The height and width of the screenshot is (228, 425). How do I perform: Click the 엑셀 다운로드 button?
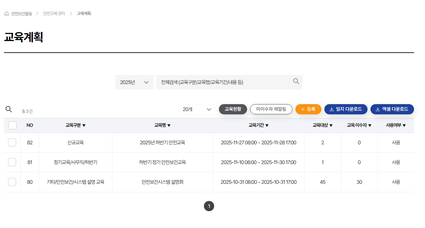392,109
